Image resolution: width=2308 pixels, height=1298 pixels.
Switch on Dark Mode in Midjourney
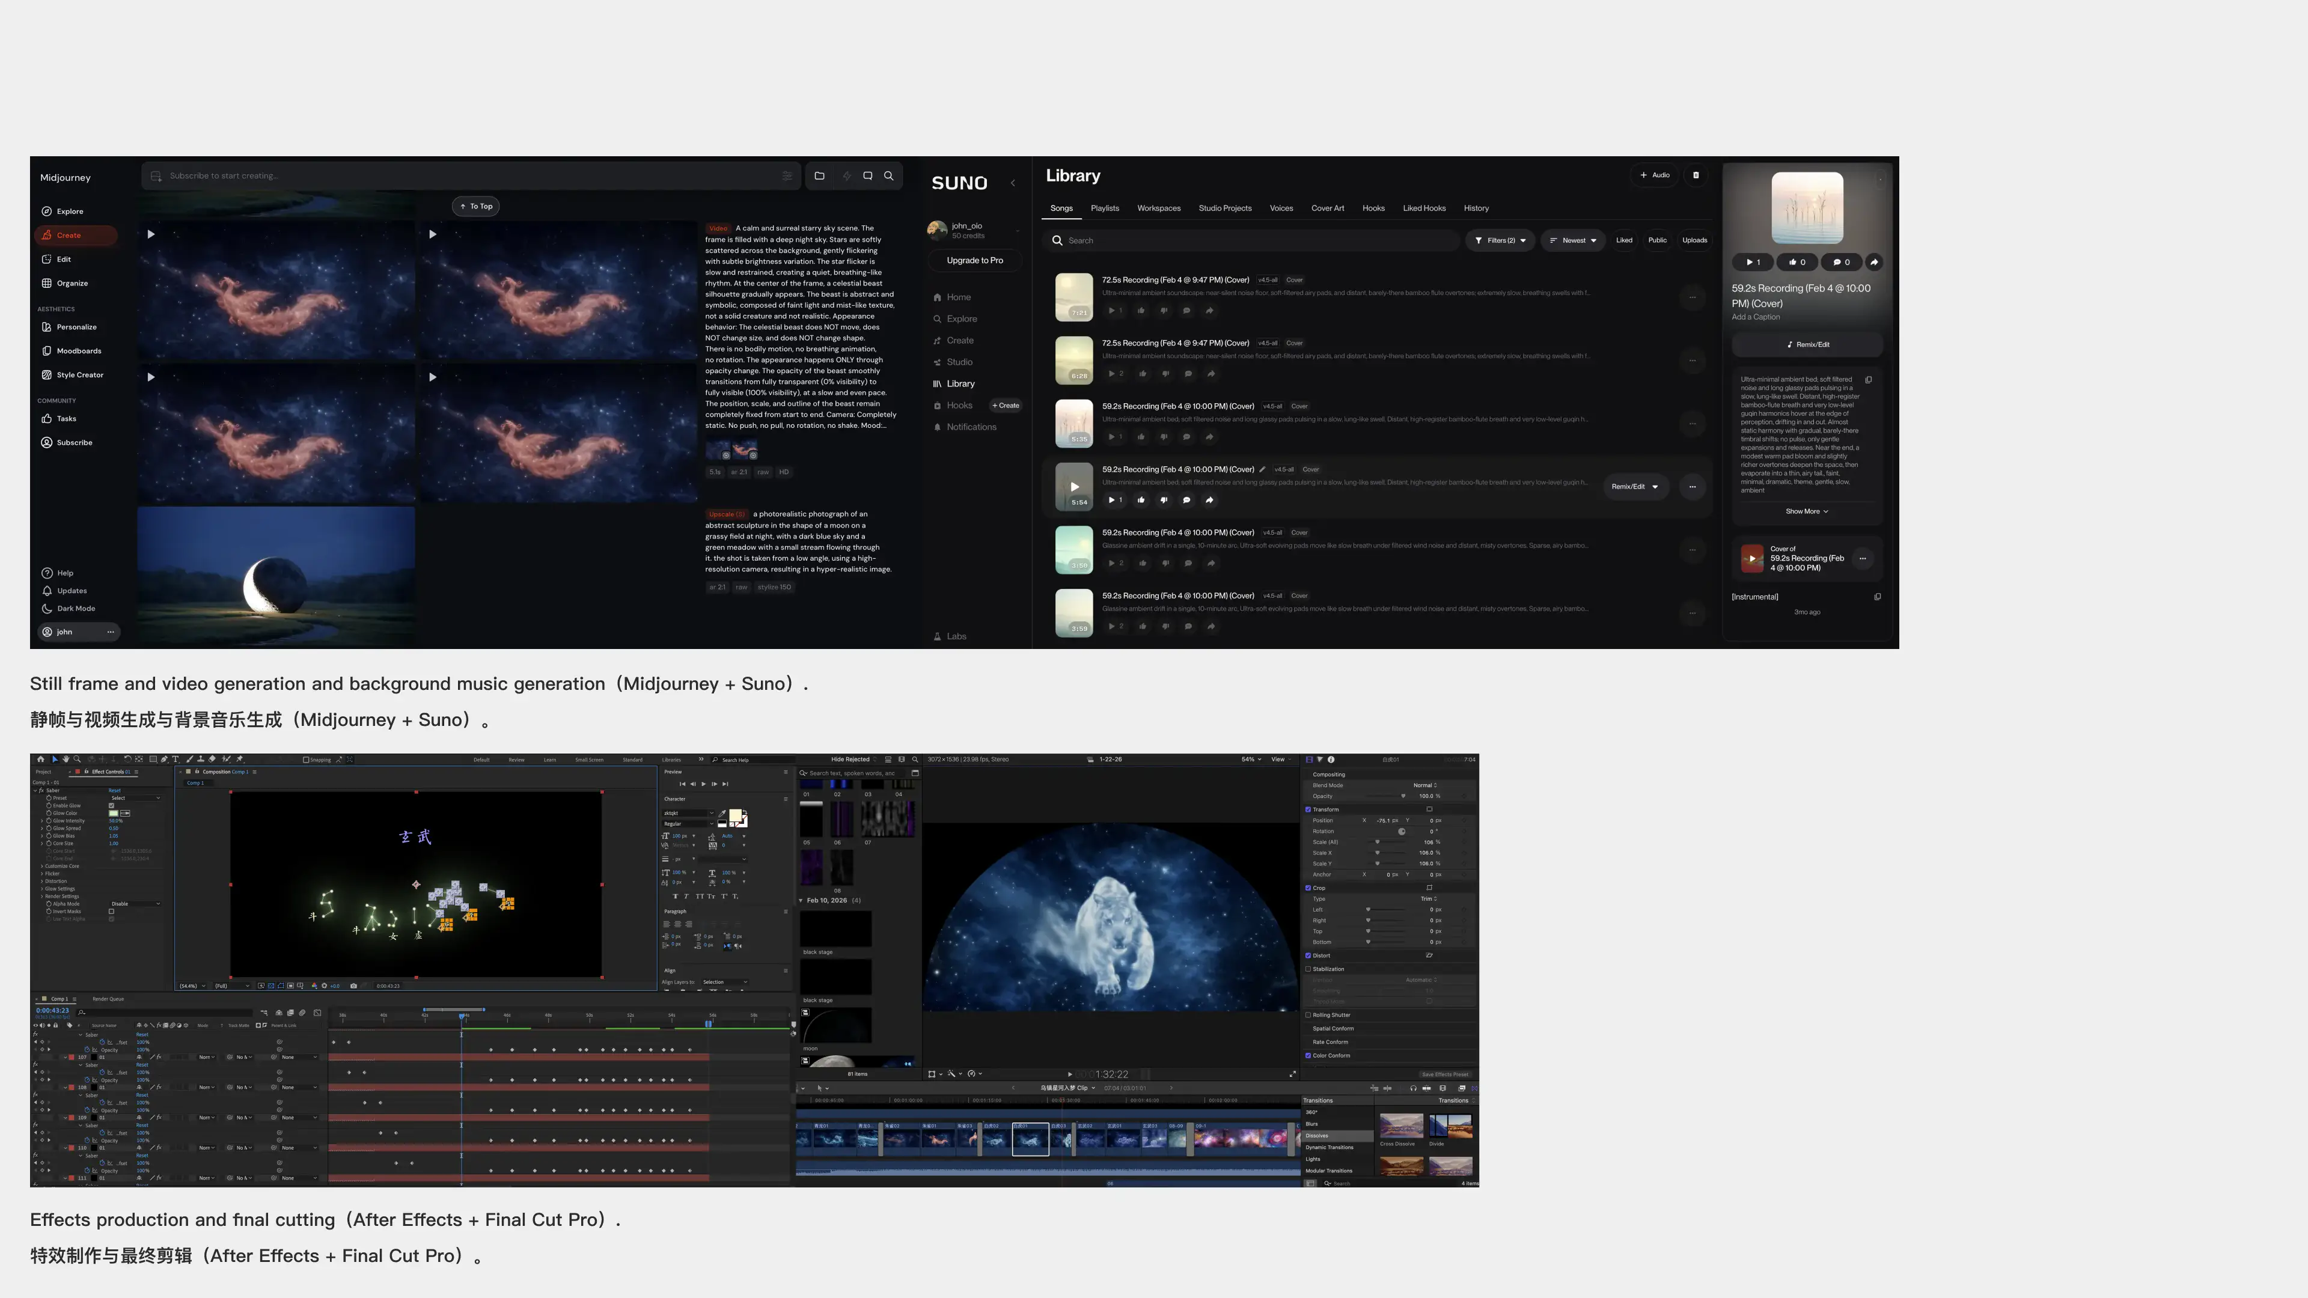point(68,609)
